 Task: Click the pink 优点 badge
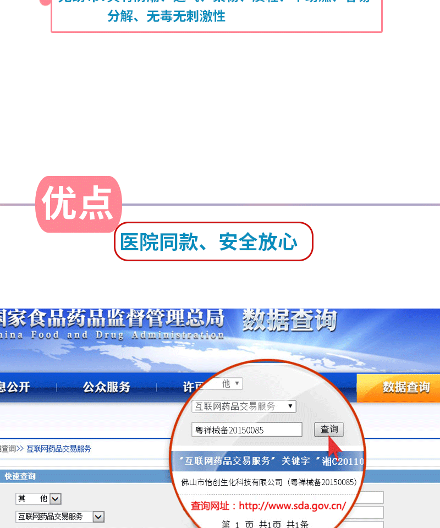[x=79, y=204]
